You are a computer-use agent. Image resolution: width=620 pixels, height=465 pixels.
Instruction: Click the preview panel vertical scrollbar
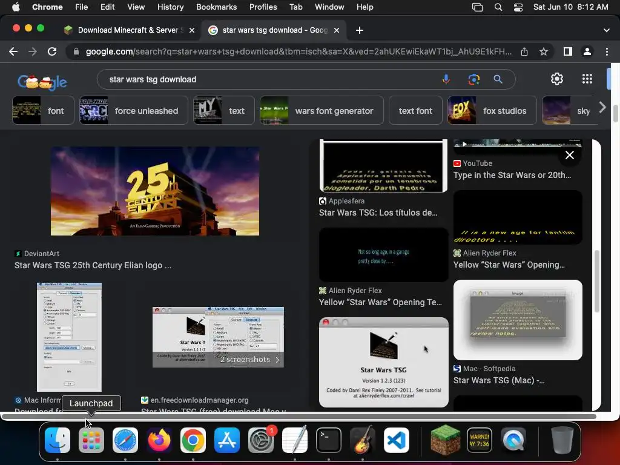(597, 281)
